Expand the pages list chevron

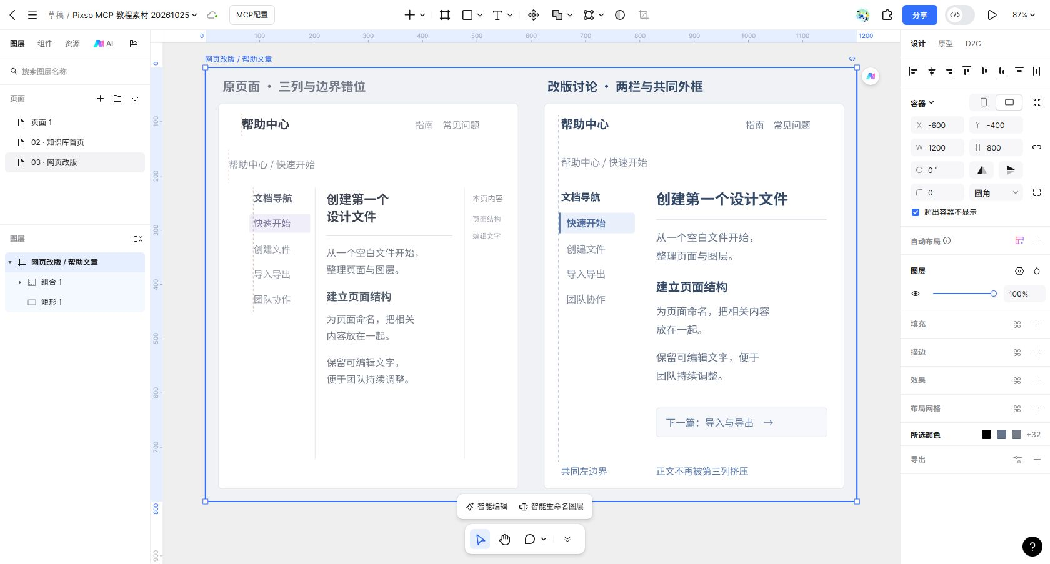coord(135,99)
